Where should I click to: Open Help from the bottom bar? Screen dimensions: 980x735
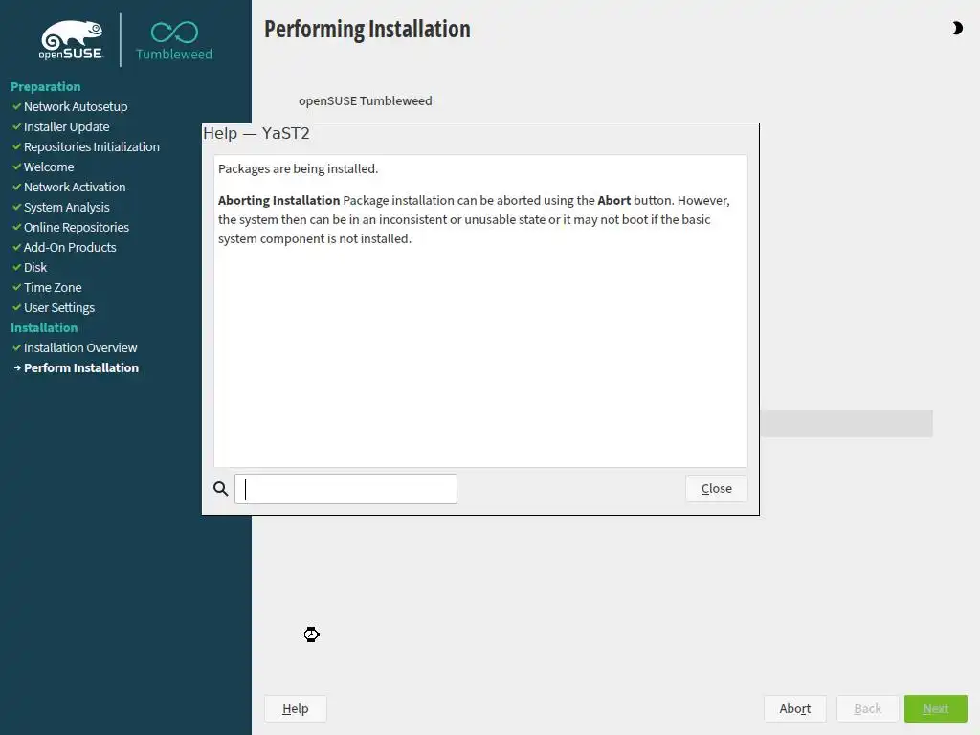[x=295, y=709]
